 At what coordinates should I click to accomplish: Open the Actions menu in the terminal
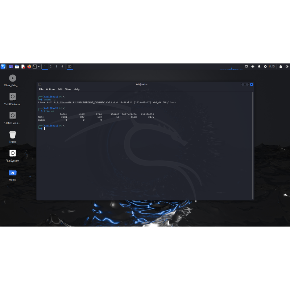pyautogui.click(x=50, y=89)
